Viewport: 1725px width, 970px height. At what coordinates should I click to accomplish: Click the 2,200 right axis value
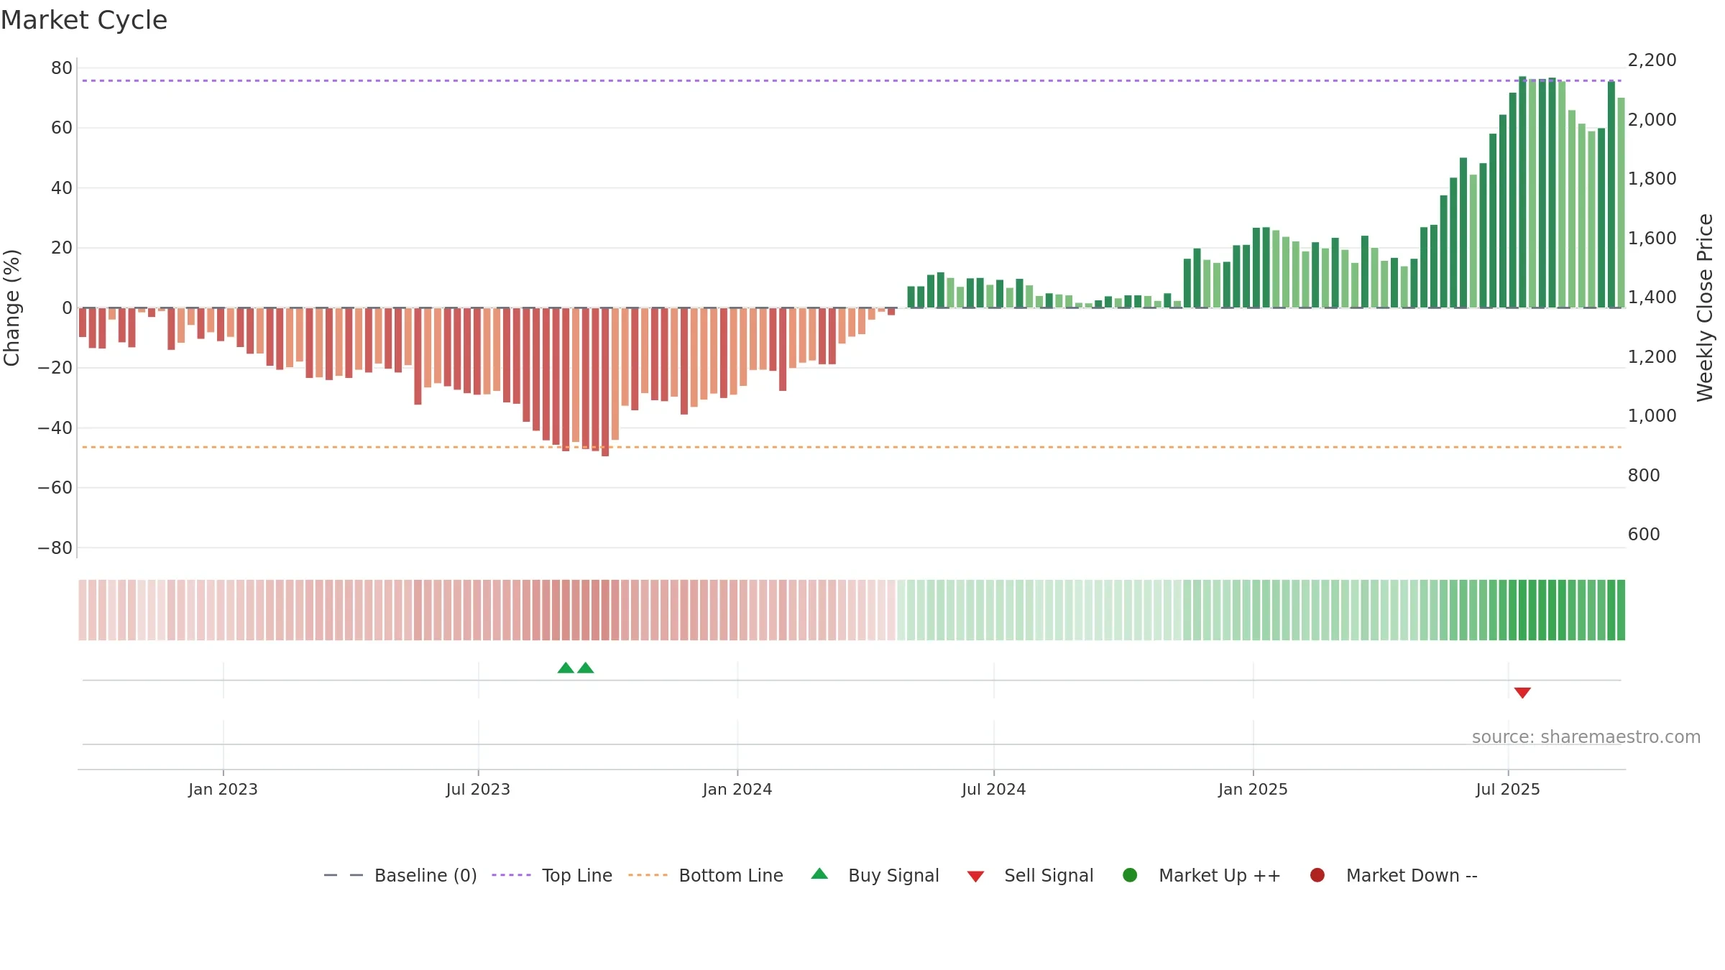(x=1652, y=60)
